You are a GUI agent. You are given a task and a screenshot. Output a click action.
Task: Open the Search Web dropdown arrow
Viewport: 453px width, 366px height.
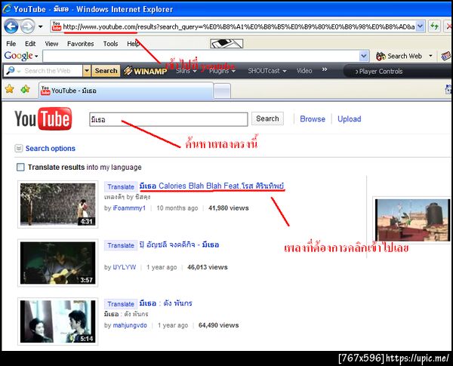pyautogui.click(x=430, y=56)
